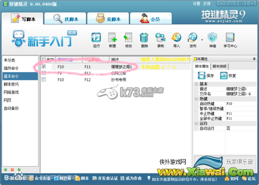Click the 设置 settings link in title bar
Screen dimensions: 259x185
coord(196,4)
